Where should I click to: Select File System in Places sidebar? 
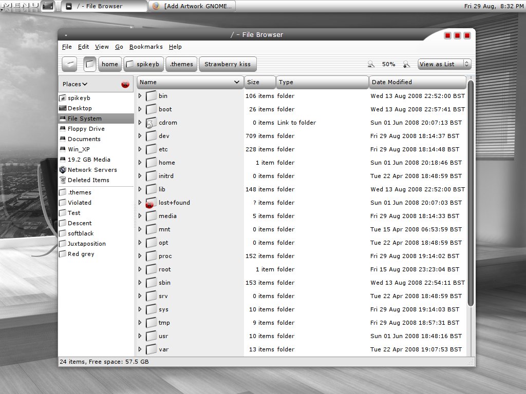pyautogui.click(x=96, y=119)
